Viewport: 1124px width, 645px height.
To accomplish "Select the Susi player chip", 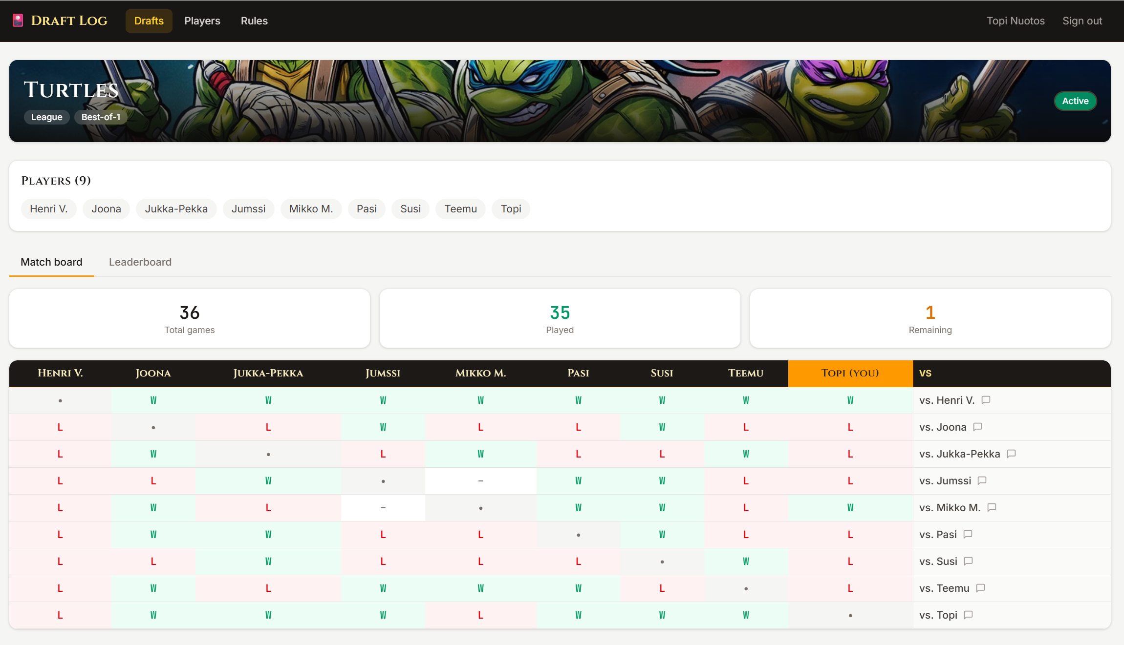I will [x=411, y=209].
